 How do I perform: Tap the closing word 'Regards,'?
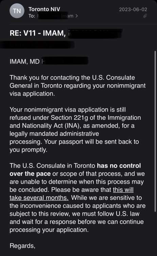coord(22,246)
